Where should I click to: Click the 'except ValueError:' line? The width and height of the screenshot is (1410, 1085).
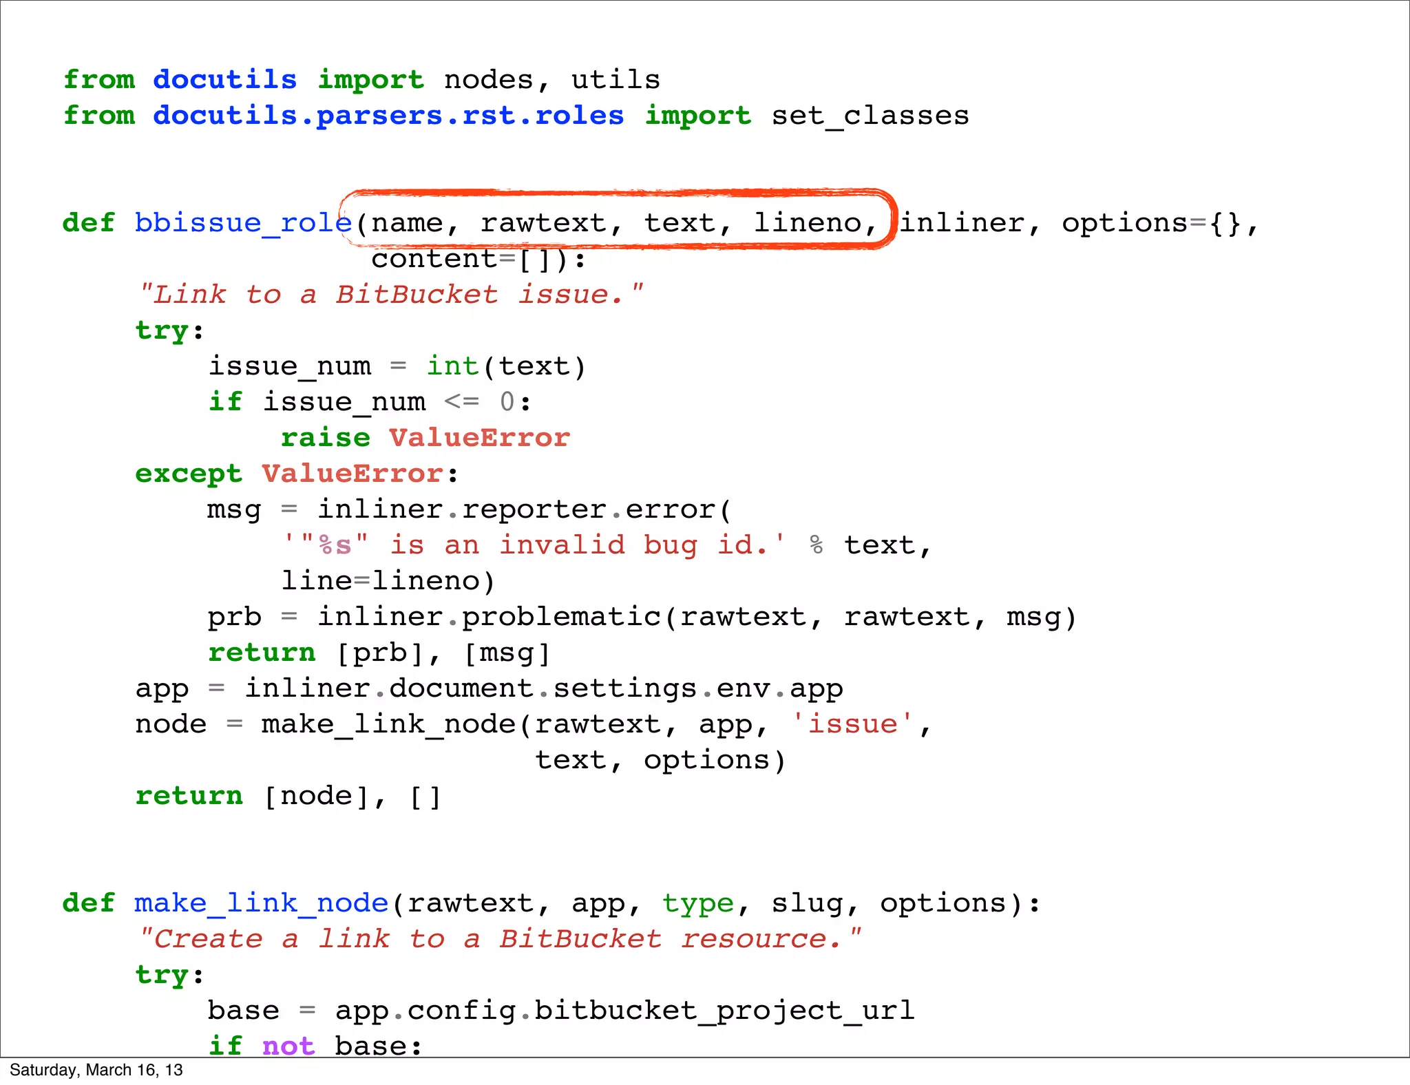tap(297, 474)
